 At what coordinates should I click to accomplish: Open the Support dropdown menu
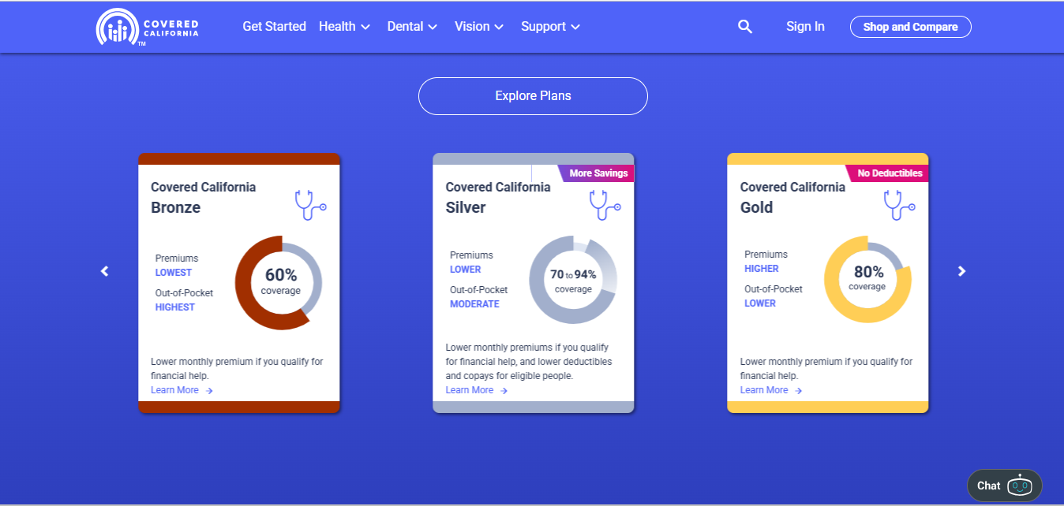coord(550,27)
